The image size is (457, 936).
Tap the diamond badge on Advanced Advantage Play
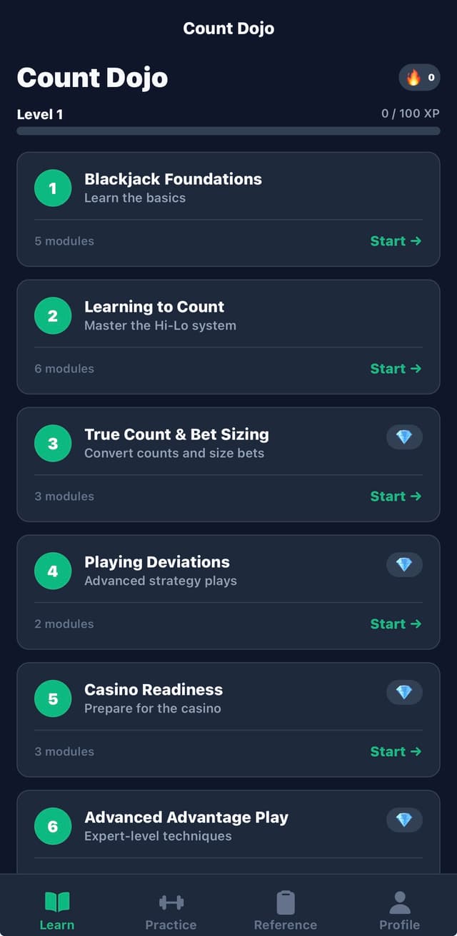tap(404, 820)
